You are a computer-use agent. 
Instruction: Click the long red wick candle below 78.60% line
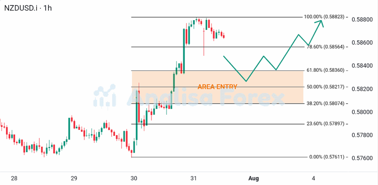[204, 42]
